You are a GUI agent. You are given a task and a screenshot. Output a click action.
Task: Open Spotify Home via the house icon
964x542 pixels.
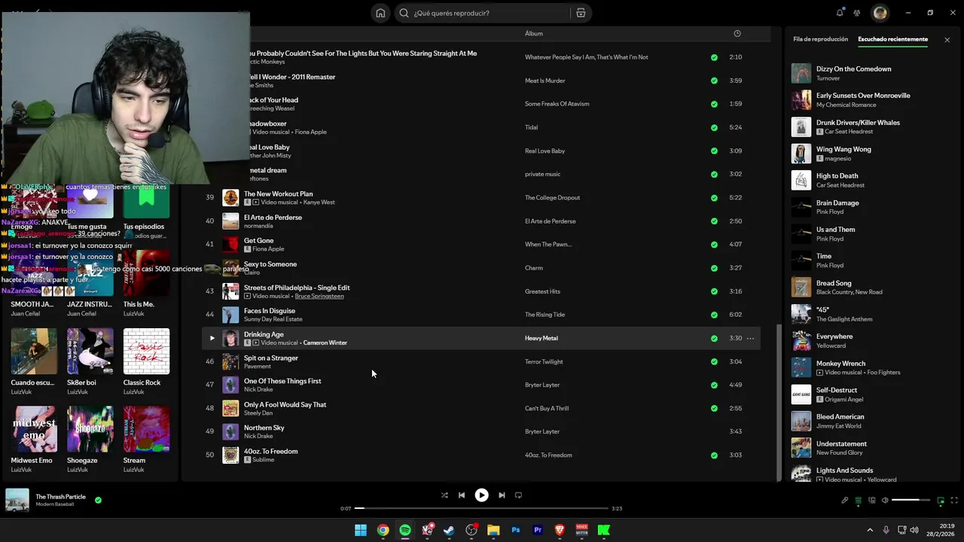tap(380, 13)
